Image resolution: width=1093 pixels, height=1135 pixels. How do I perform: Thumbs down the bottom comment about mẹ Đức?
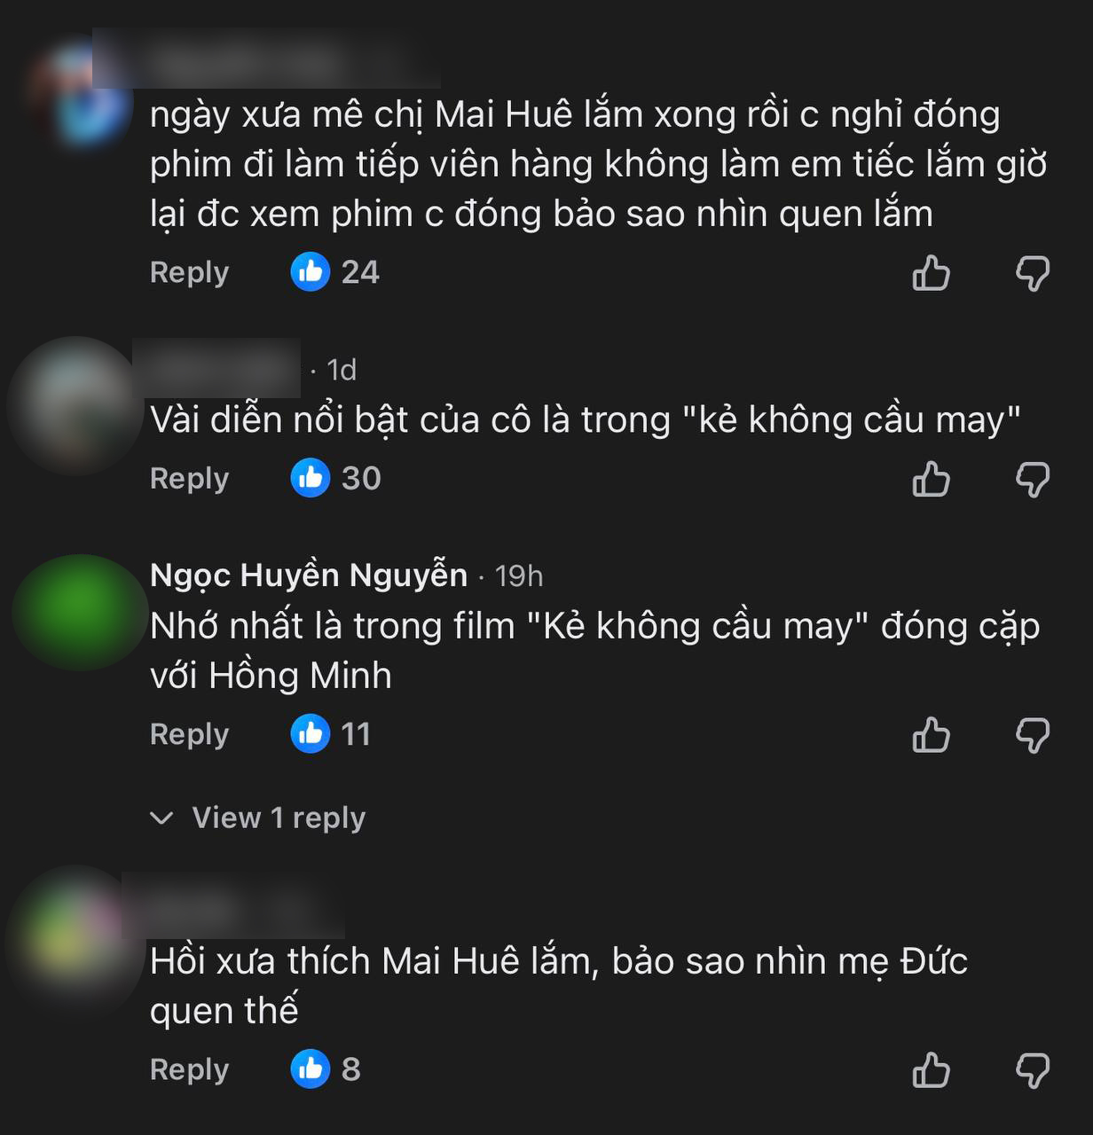[1034, 1069]
